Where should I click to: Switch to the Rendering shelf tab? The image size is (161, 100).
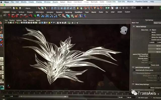[69, 12]
